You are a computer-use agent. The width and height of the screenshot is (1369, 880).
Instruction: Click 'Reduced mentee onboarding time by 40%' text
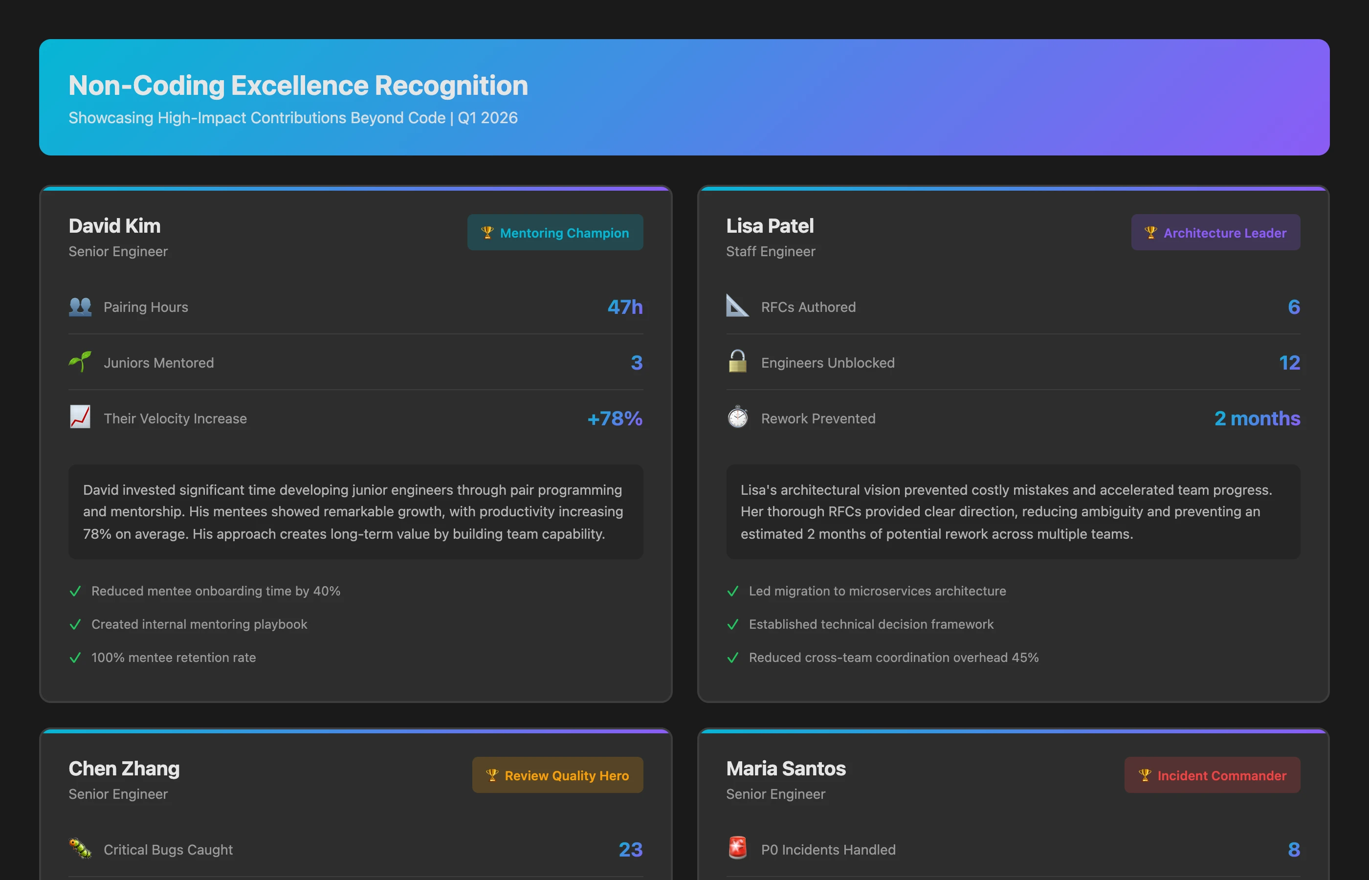(x=216, y=591)
